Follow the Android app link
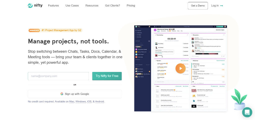 tap(100, 102)
